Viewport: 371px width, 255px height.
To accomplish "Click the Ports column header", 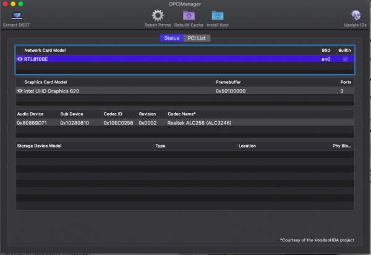I will click(346, 82).
